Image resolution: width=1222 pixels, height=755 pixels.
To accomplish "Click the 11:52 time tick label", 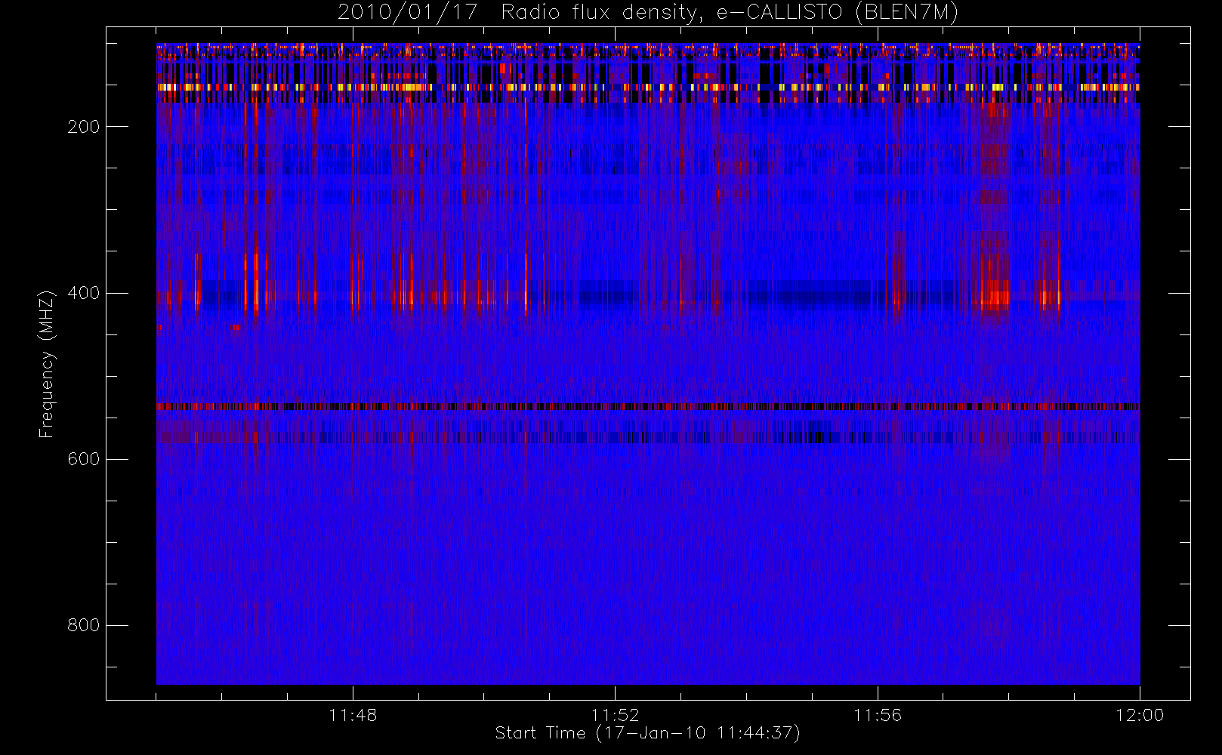I will [615, 715].
